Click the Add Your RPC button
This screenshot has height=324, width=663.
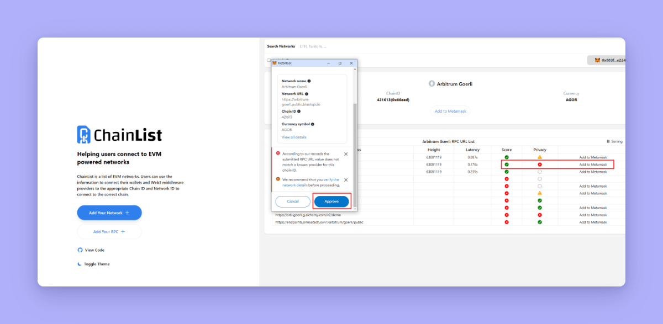(x=109, y=232)
